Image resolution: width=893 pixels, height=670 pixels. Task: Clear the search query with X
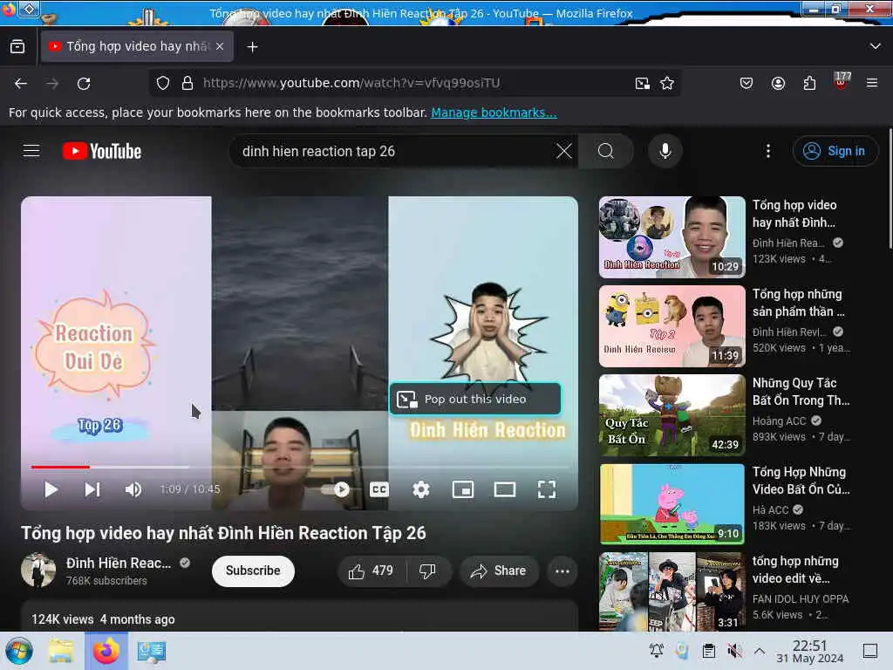(564, 151)
